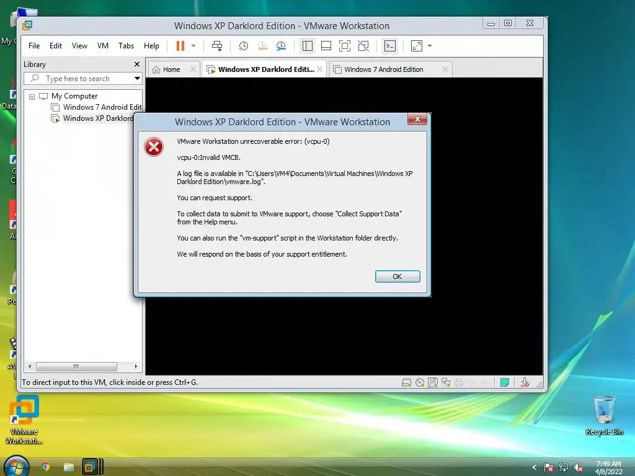Click the library scrollbar right arrow
Viewport: 635px width, 476px height.
pyautogui.click(x=136, y=366)
